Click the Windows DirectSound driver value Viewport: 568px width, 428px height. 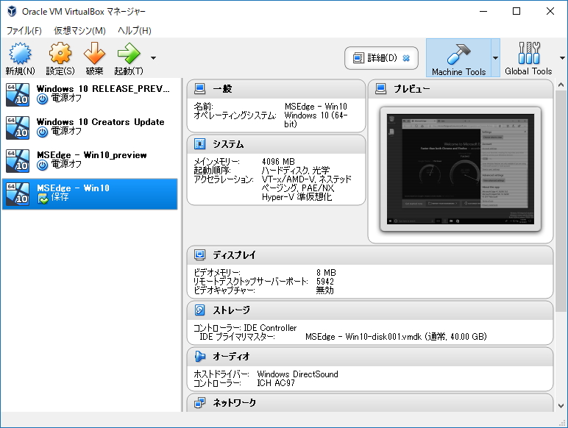(x=297, y=374)
